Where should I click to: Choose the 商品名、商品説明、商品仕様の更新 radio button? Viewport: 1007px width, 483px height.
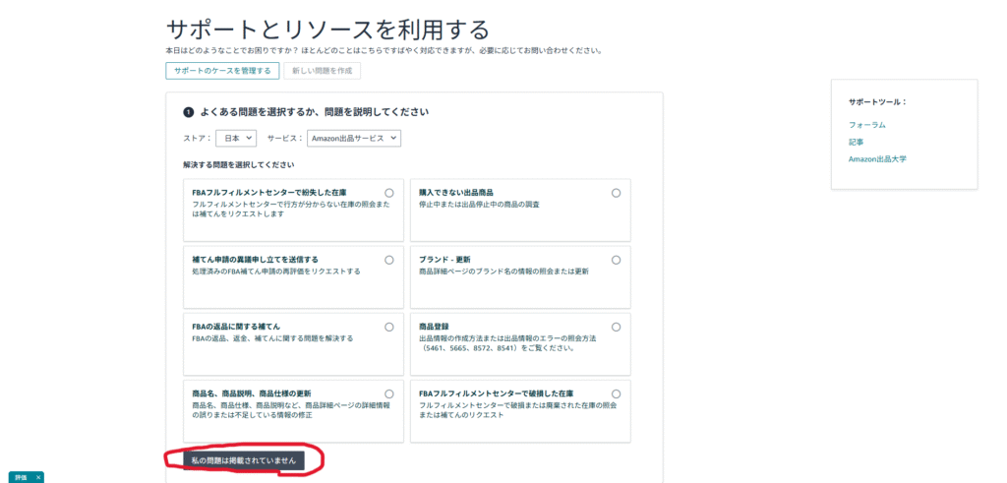coord(389,393)
